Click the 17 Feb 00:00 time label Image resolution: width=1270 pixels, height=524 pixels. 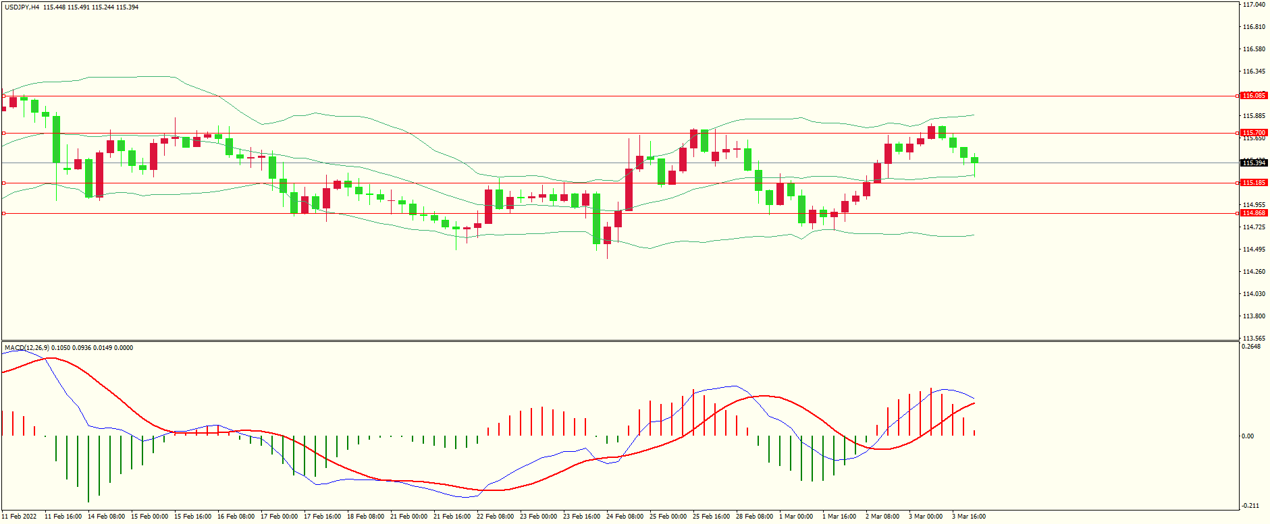[x=279, y=517]
